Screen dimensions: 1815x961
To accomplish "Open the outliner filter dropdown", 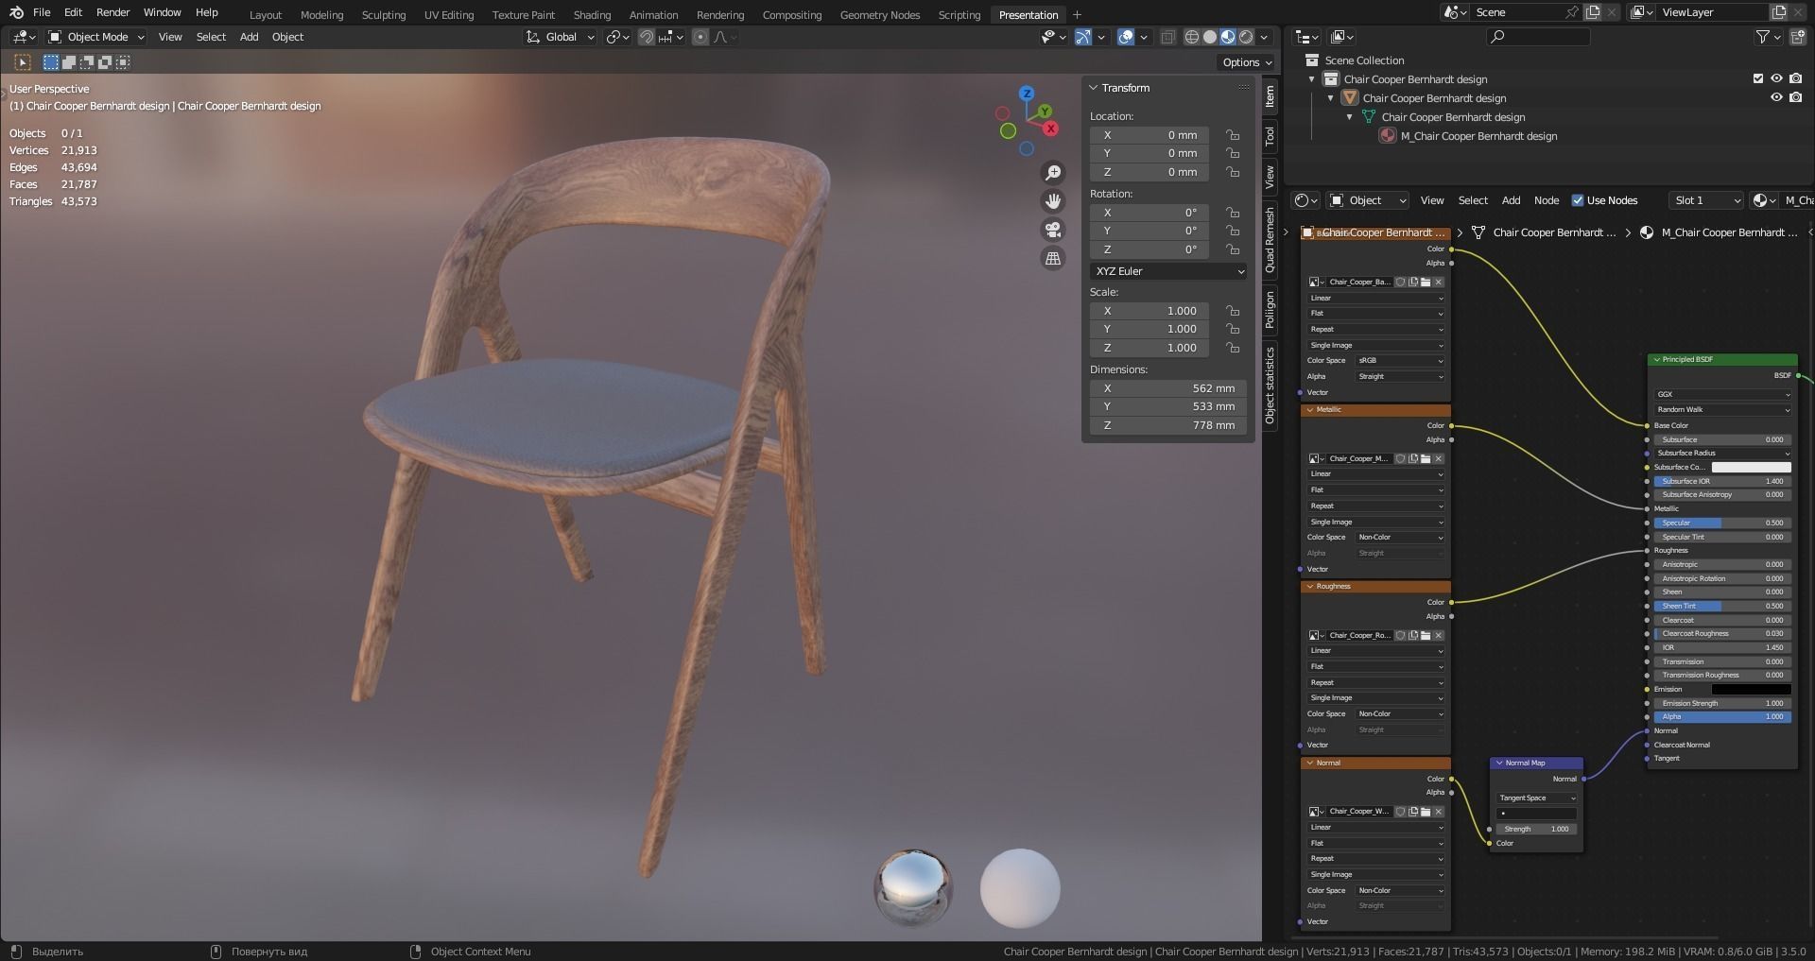I will (x=1768, y=37).
